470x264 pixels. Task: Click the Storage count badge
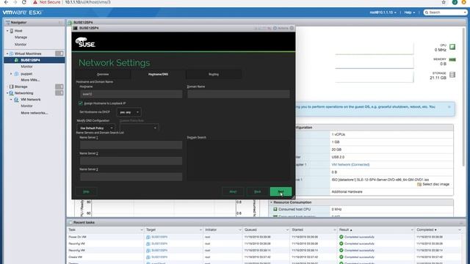tap(59, 87)
